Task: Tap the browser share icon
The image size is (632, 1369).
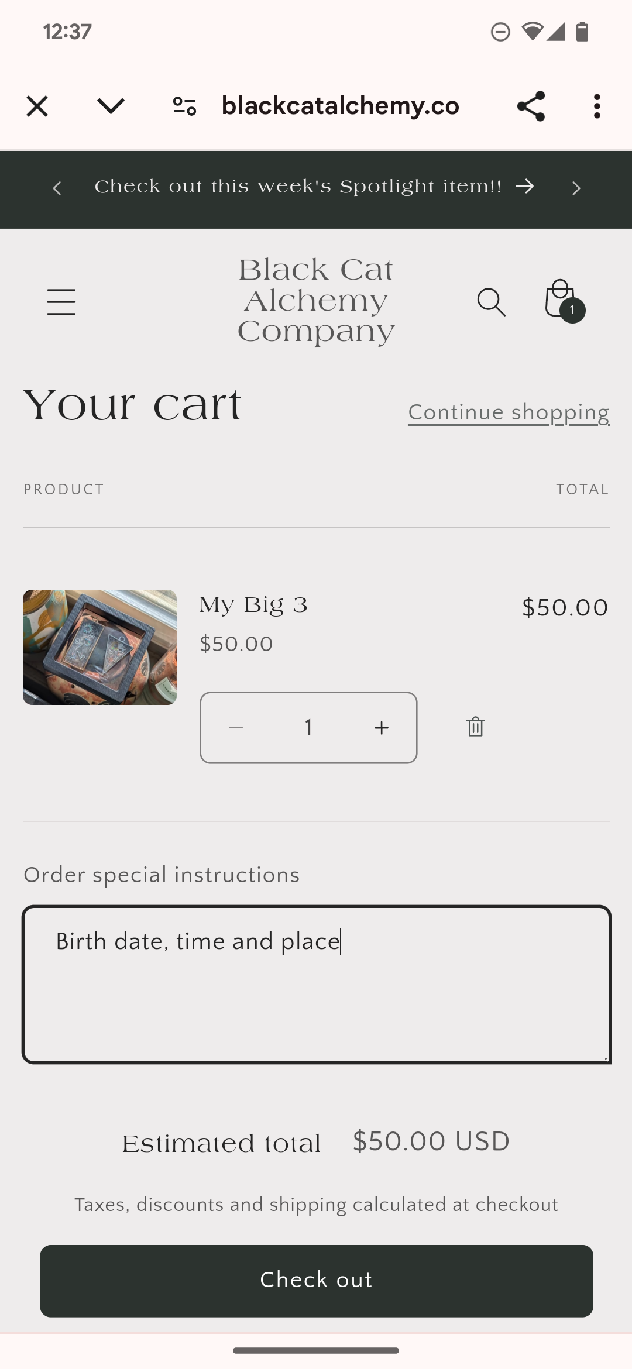Action: point(531,106)
